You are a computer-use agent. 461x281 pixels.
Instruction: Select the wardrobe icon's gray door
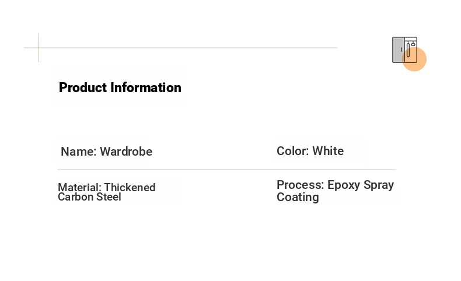pos(399,50)
